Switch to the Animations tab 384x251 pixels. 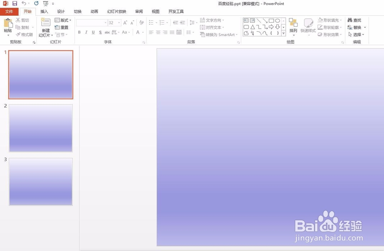coord(94,11)
